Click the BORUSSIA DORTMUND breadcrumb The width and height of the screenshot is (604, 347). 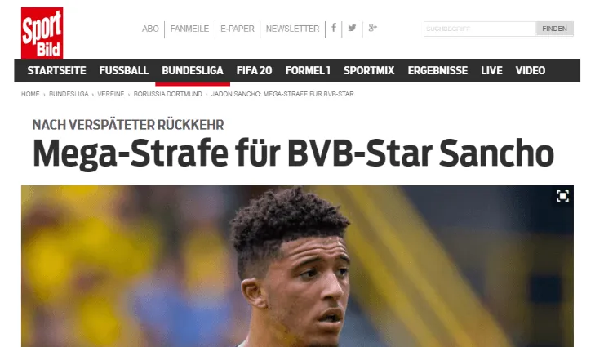click(167, 94)
